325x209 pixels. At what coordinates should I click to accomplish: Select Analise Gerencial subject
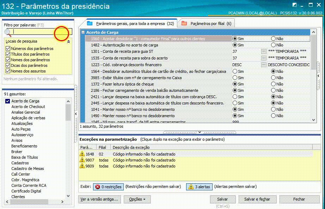26,112
